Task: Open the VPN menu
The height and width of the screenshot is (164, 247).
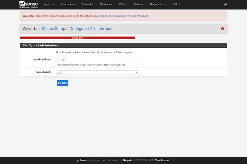Action: tap(123, 4)
